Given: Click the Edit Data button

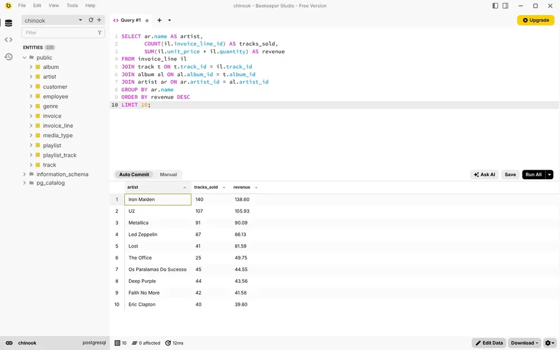Looking at the screenshot, I should click(x=489, y=343).
